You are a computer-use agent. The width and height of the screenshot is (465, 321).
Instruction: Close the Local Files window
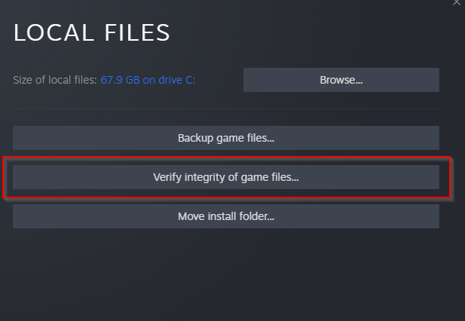point(457,3)
